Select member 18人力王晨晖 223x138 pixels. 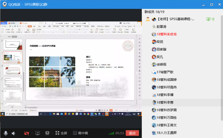166,133
